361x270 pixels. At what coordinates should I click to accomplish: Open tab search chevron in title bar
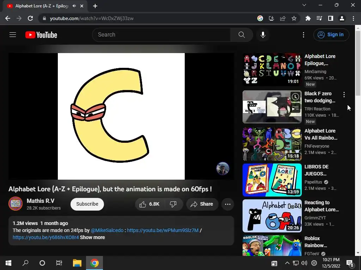304,5
